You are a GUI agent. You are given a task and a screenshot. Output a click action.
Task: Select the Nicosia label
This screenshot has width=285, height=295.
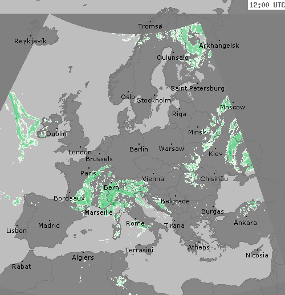pyautogui.click(x=257, y=255)
